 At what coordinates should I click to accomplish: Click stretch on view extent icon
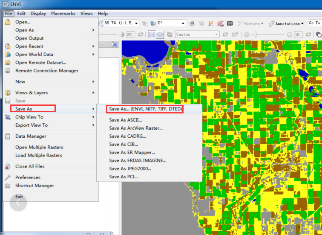pos(160,35)
